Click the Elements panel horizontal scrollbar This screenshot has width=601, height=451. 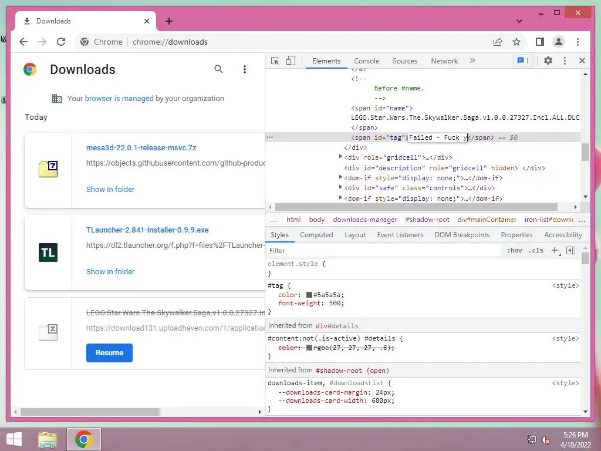pyautogui.click(x=416, y=207)
